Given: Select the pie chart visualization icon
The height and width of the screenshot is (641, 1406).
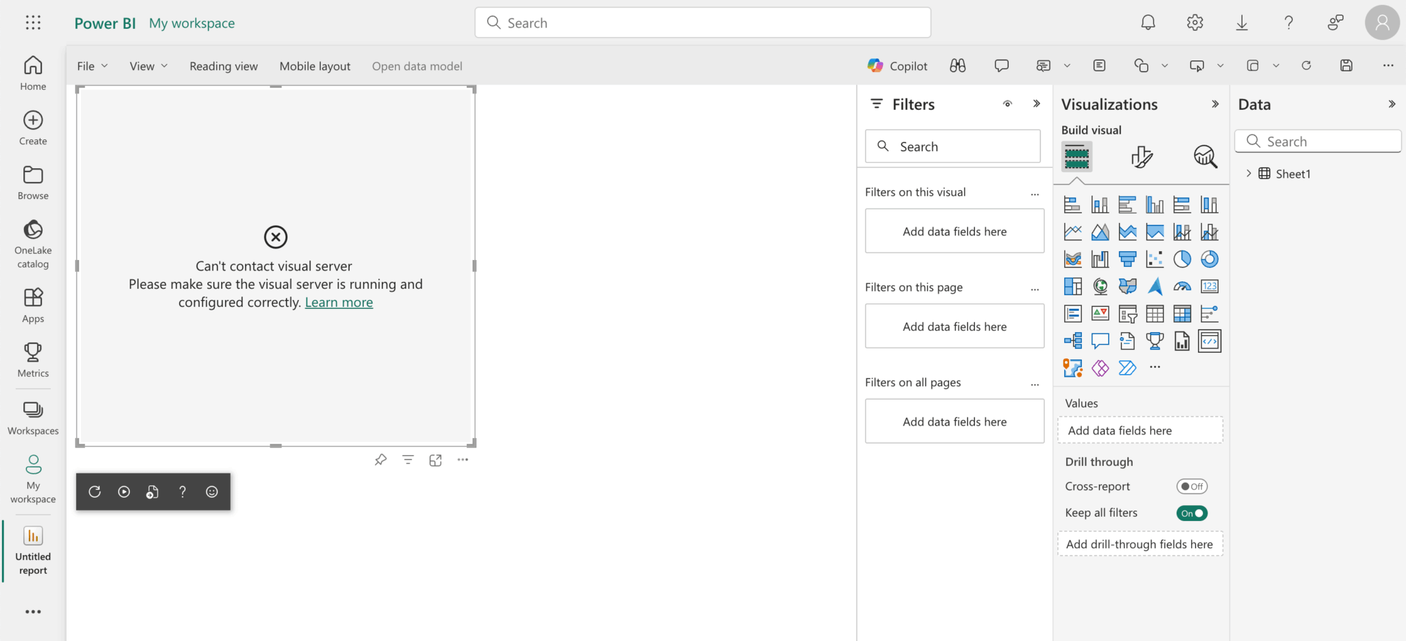Looking at the screenshot, I should pyautogui.click(x=1182, y=259).
